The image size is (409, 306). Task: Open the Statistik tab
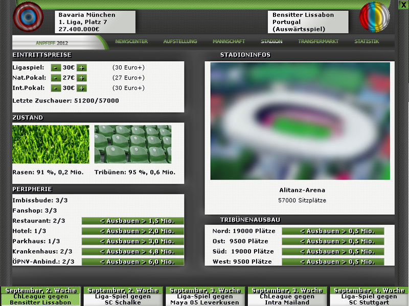click(x=367, y=41)
